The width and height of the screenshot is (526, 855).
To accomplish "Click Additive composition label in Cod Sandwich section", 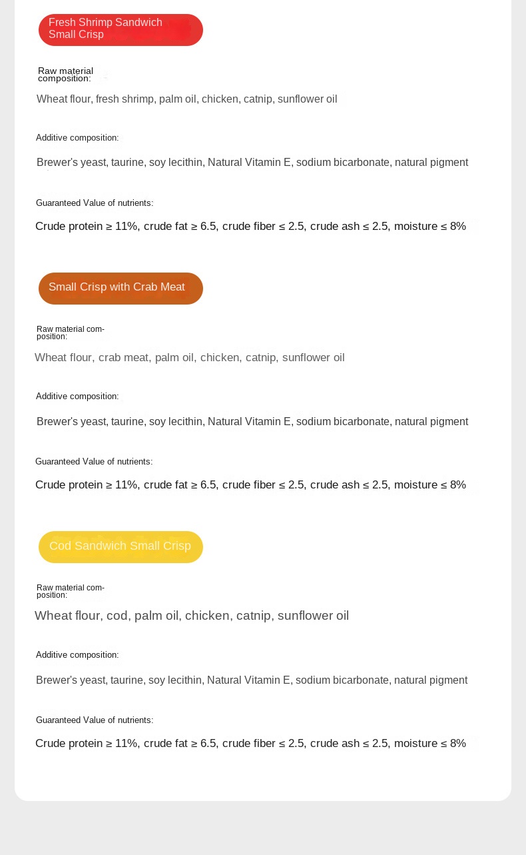I will tap(77, 655).
